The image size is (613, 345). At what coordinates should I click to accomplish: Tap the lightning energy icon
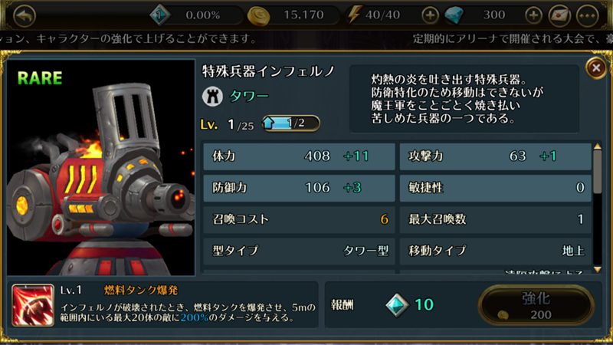point(354,15)
